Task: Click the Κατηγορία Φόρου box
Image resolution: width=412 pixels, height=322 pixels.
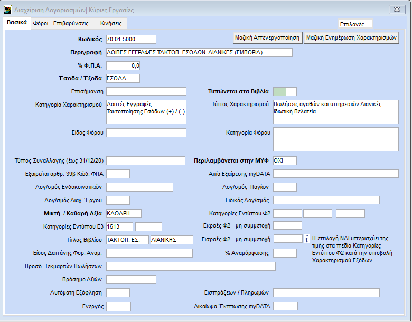Action: coord(336,139)
